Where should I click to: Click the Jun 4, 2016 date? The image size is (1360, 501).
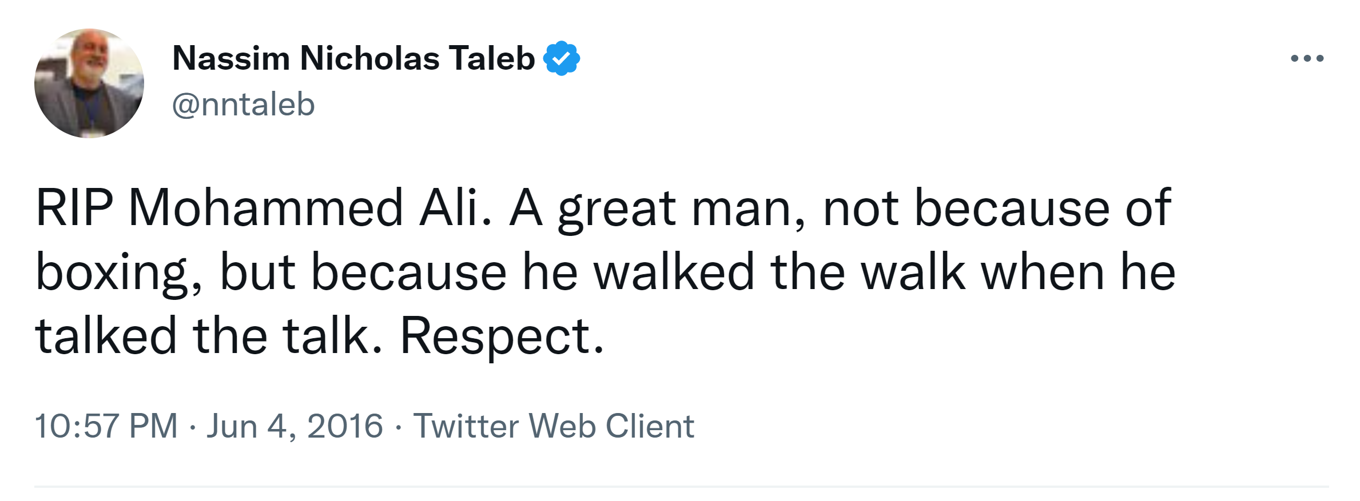pyautogui.click(x=295, y=426)
